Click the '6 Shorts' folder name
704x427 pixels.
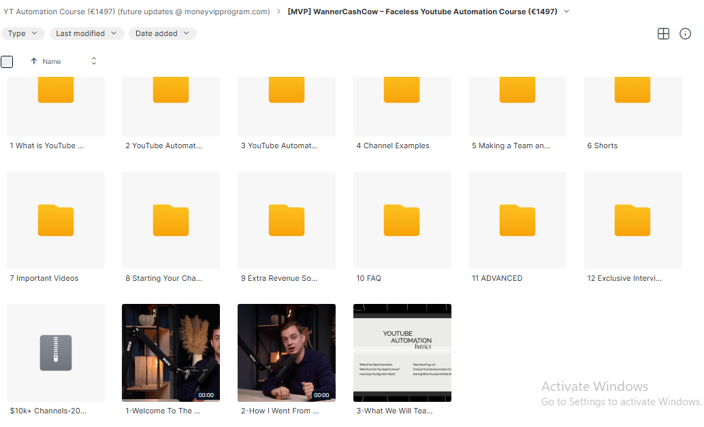tap(602, 146)
